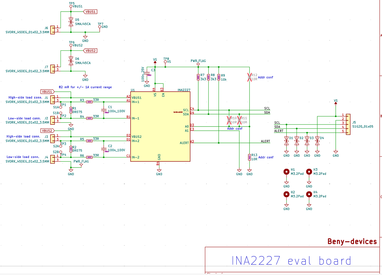This screenshot has height=275, width=382.
Task: Select protection diode D1
Action: 287,141
